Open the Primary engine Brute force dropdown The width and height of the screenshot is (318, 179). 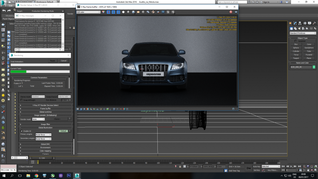pyautogui.click(x=43, y=134)
